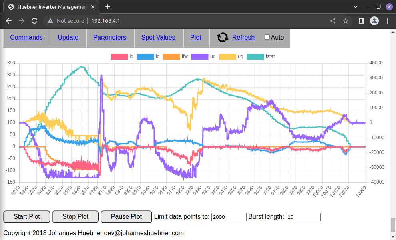The image size is (396, 240).
Task: Click the share page icon
Action: pyautogui.click(x=333, y=21)
